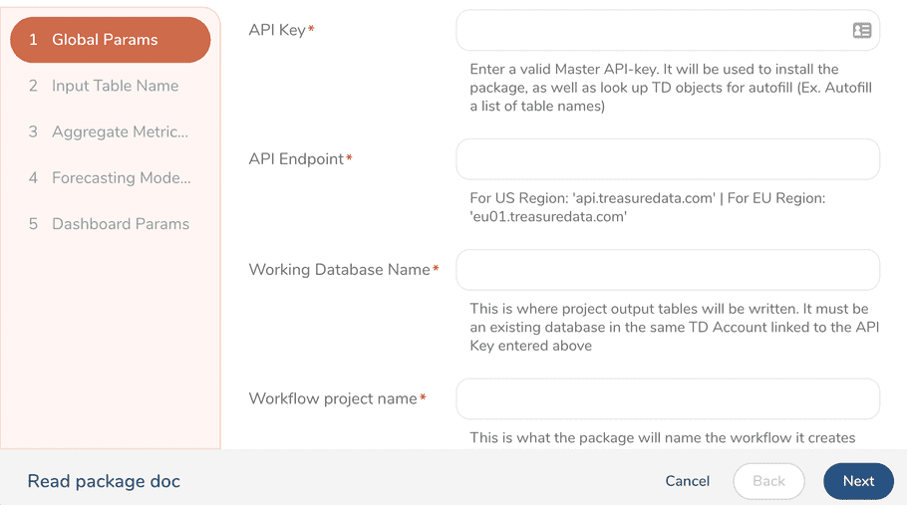Viewport: 907px width, 505px height.
Task: Click the Working Database Name field
Action: 668,270
